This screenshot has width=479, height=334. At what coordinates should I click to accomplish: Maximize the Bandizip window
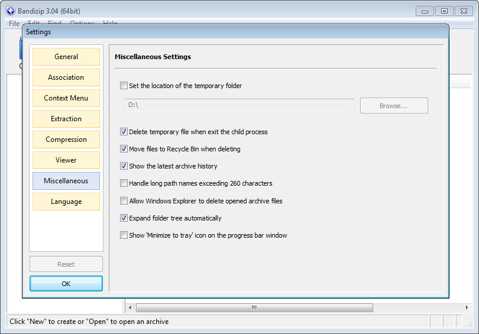pyautogui.click(x=444, y=11)
